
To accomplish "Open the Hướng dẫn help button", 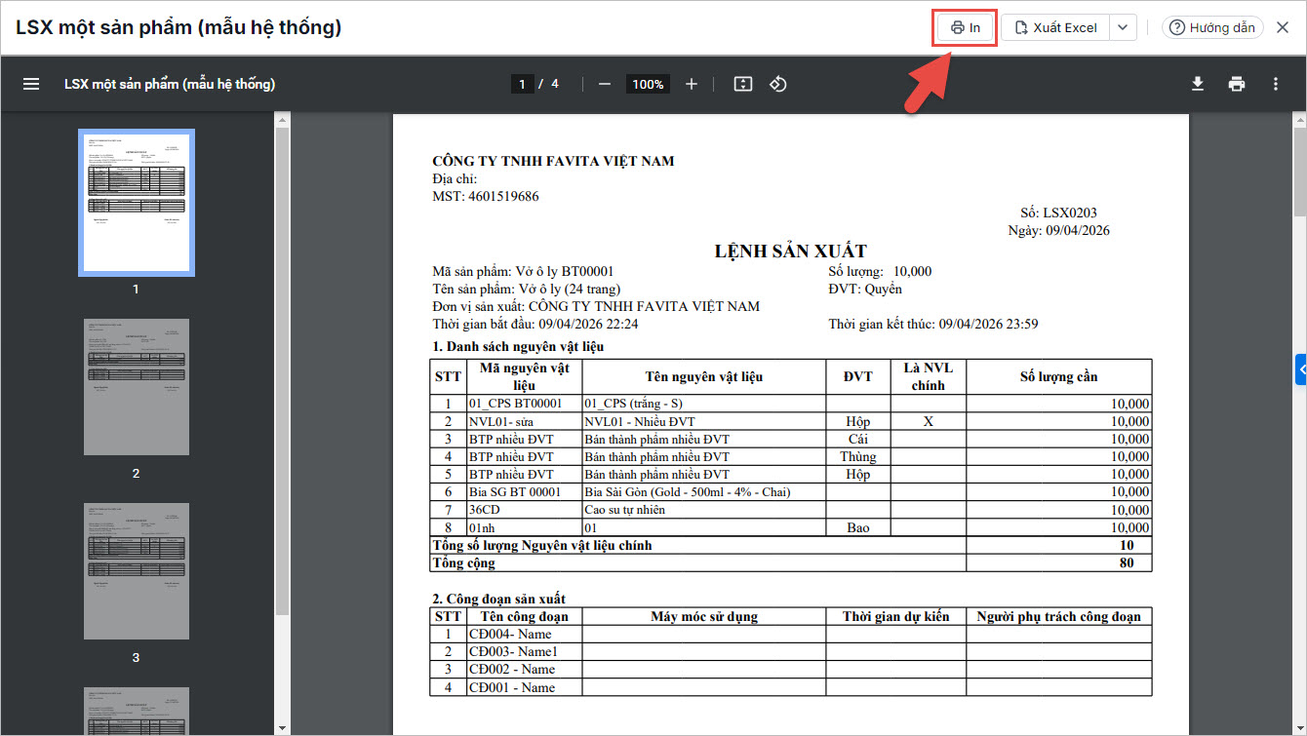I will (1212, 27).
